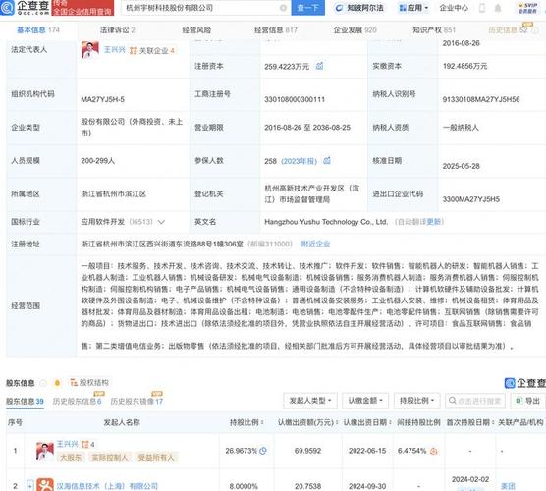
Task: Open the 持股比例 filter dropdown
Action: pyautogui.click(x=416, y=401)
